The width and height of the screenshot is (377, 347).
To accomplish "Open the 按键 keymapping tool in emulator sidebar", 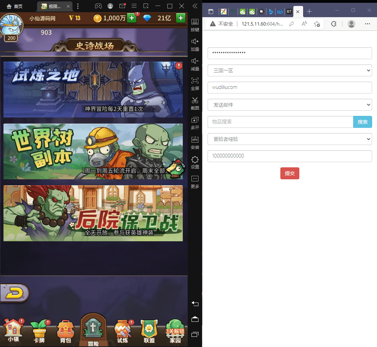I will (195, 25).
